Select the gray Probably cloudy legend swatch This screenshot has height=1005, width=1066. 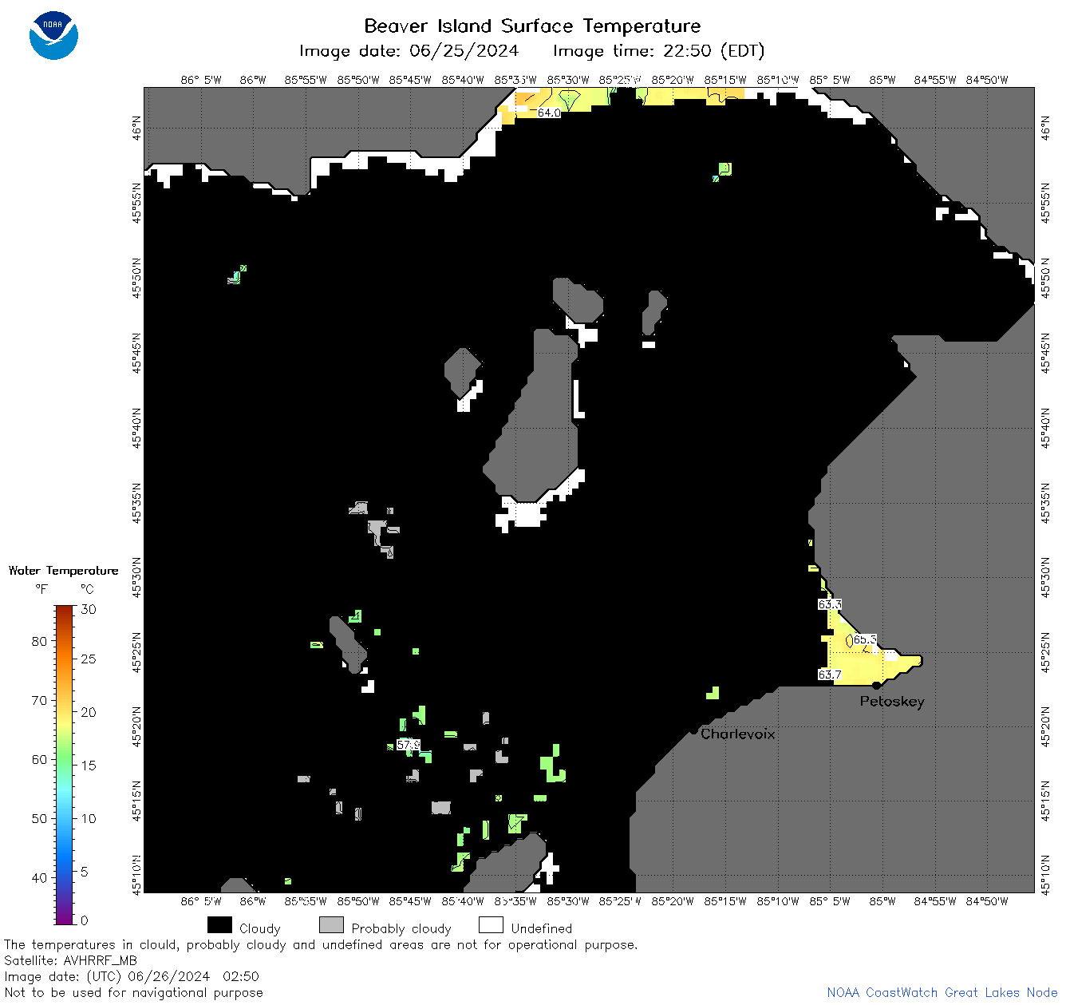(x=331, y=925)
